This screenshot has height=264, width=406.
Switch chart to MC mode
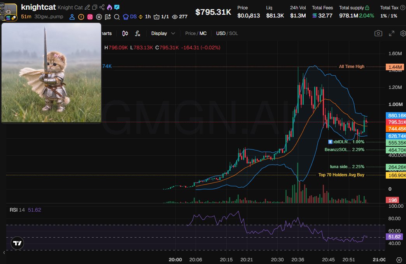(x=203, y=33)
